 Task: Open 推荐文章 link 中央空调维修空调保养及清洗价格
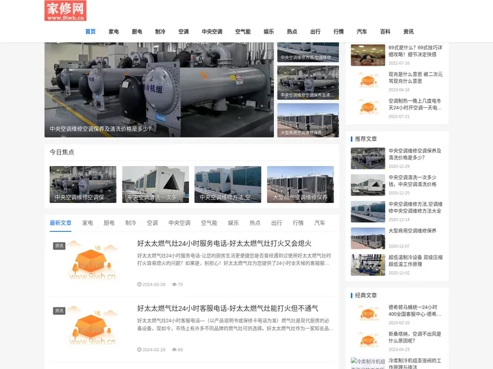tap(415, 154)
